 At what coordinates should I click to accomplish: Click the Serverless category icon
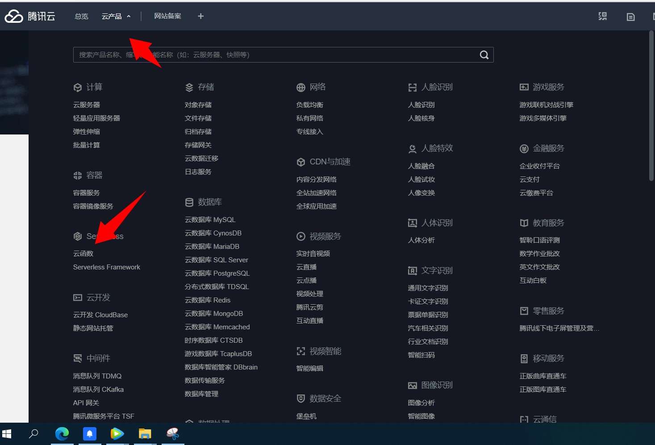click(78, 236)
